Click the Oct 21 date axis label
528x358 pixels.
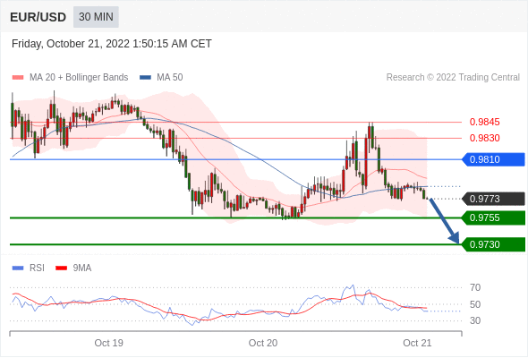(x=417, y=343)
